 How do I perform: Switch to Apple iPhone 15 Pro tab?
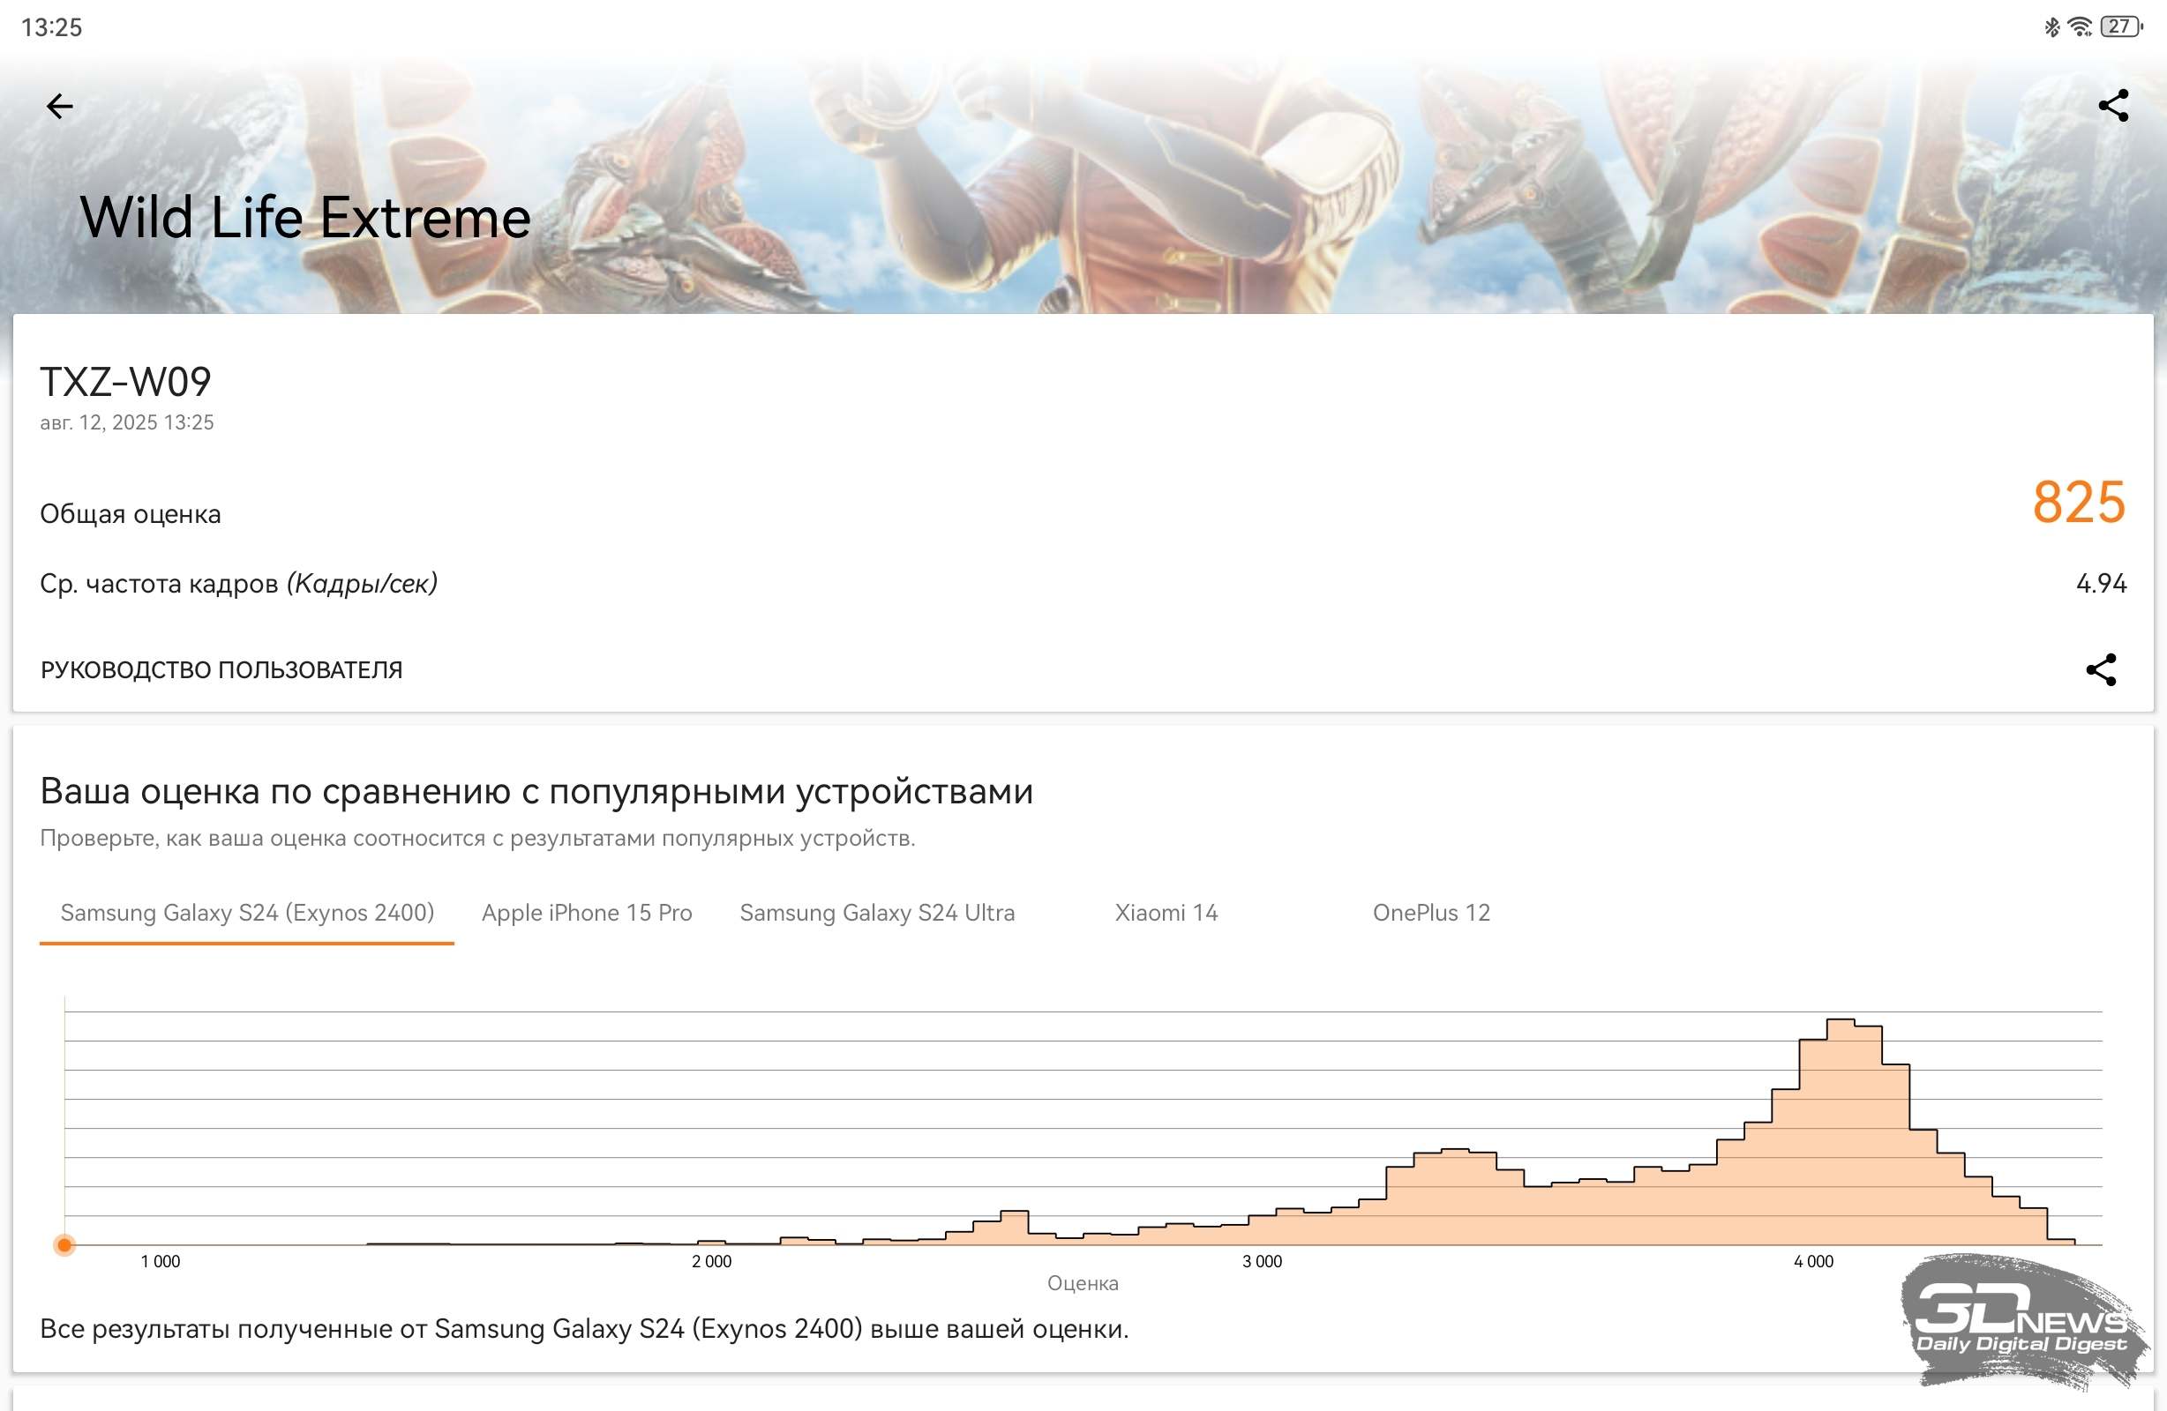coord(587,912)
